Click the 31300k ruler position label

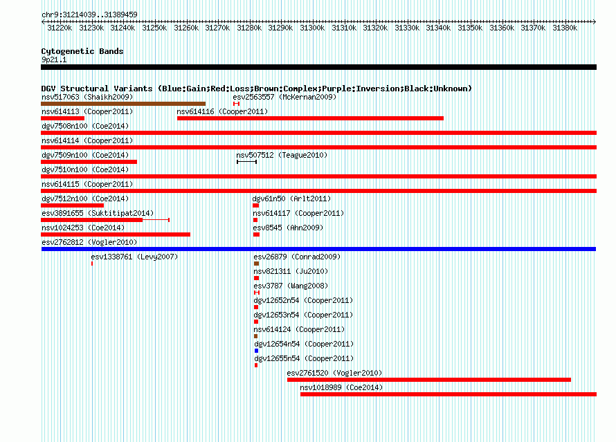[x=312, y=28]
